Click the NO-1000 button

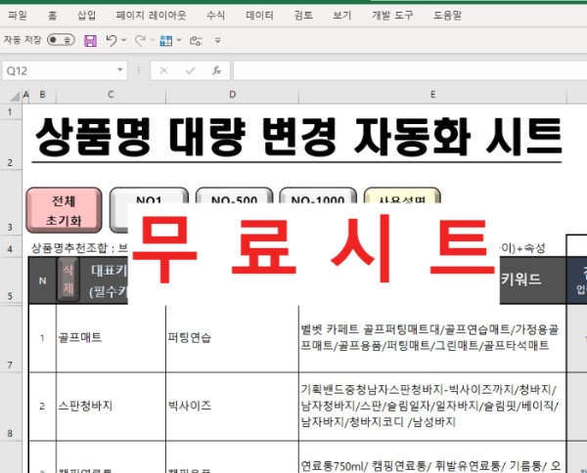318,195
